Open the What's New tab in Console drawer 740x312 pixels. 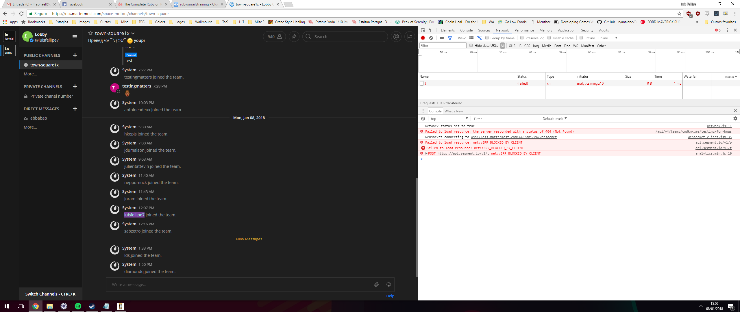click(x=454, y=111)
